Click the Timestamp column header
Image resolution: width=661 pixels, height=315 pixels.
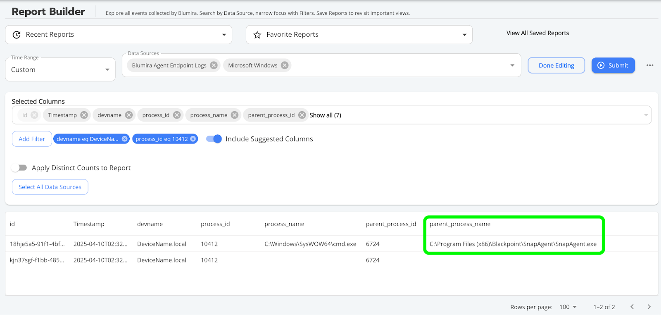89,224
